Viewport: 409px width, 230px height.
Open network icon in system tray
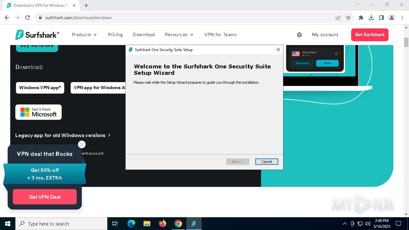pos(360,224)
